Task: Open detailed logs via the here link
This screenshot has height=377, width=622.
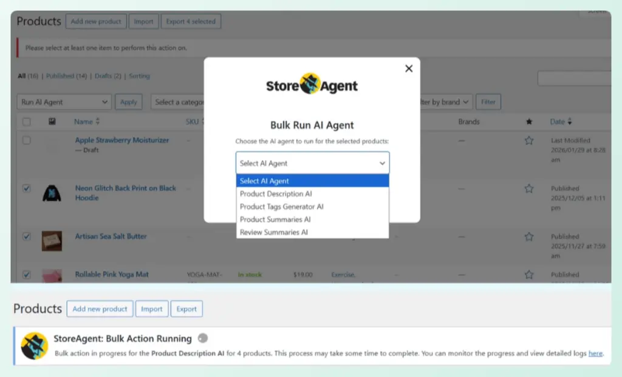Action: 596,353
